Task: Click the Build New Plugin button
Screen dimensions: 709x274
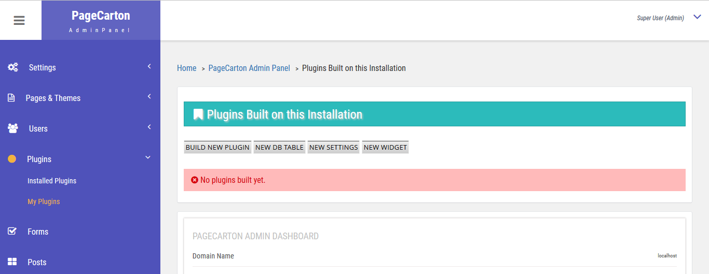Action: point(217,147)
